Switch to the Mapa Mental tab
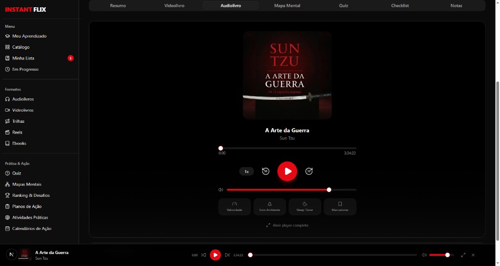Image resolution: width=500 pixels, height=266 pixels. [x=287, y=5]
